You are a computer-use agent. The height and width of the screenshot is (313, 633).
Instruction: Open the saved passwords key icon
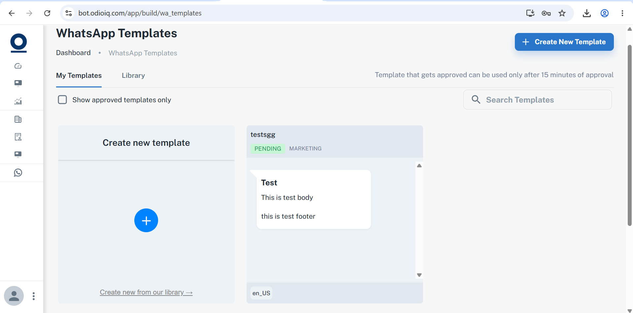546,13
